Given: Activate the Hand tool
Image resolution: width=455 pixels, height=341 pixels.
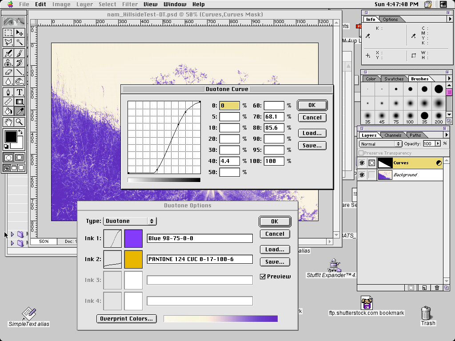Looking at the screenshot, I should tap(8, 121).
